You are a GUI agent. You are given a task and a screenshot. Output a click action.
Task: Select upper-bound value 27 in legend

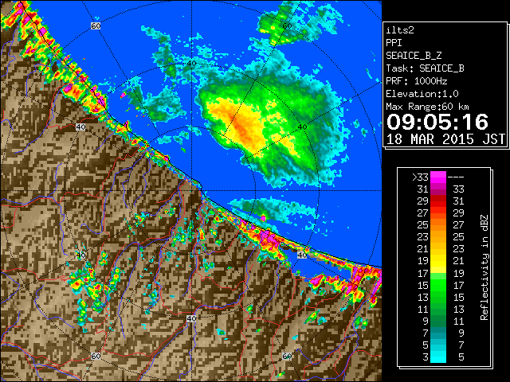pyautogui.click(x=458, y=225)
